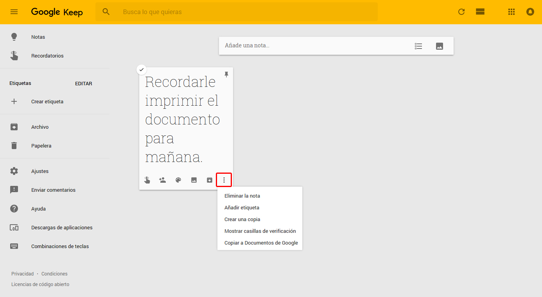Select Mostrar casillas de verificación
The width and height of the screenshot is (542, 297).
click(260, 231)
